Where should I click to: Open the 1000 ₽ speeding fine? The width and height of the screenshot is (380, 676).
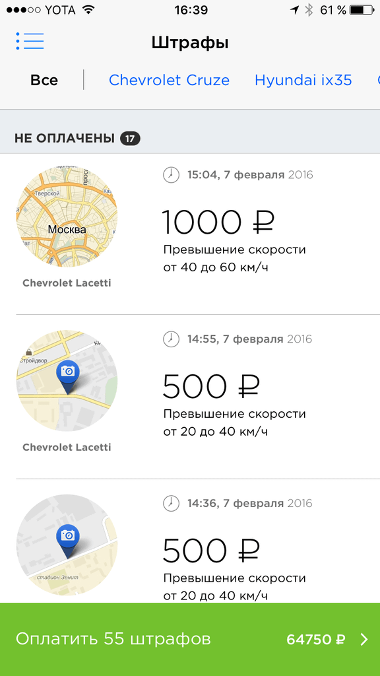click(x=190, y=234)
